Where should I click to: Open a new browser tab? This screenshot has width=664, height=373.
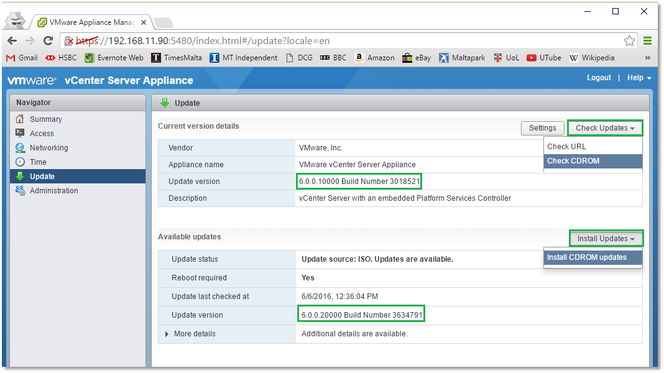coord(163,22)
